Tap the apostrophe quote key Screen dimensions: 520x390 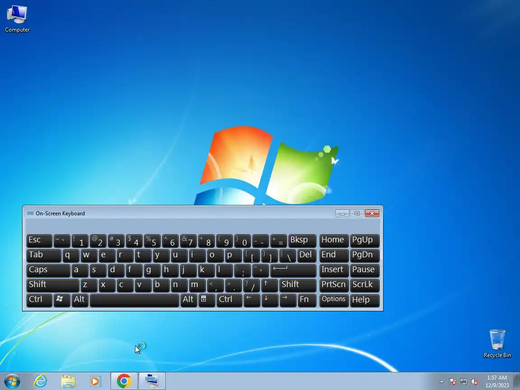click(x=260, y=271)
